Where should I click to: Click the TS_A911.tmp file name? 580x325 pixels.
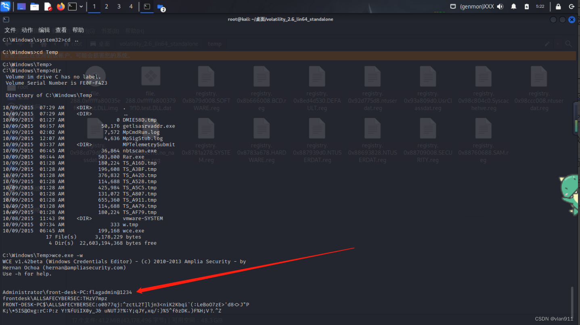click(x=140, y=200)
